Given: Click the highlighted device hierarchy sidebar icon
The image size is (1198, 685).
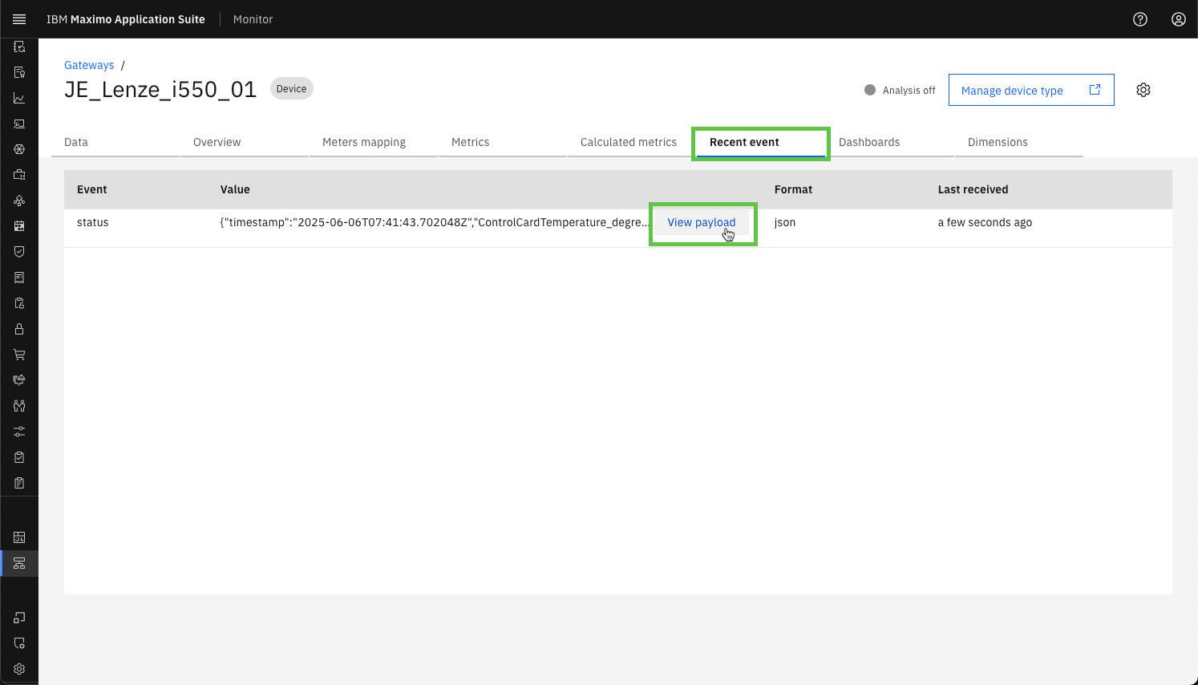Looking at the screenshot, I should point(19,563).
